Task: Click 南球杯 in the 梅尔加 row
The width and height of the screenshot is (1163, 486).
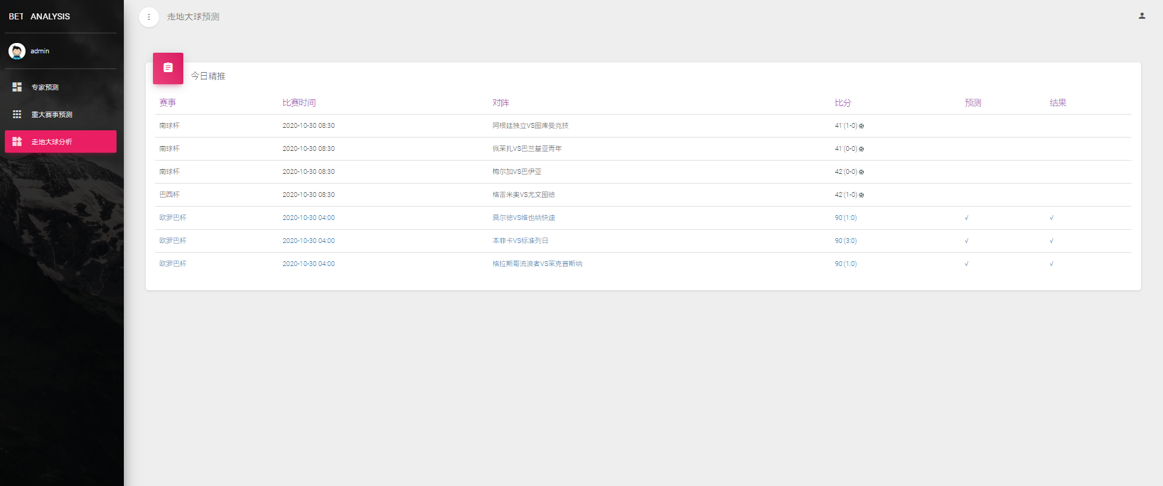Action: click(169, 172)
